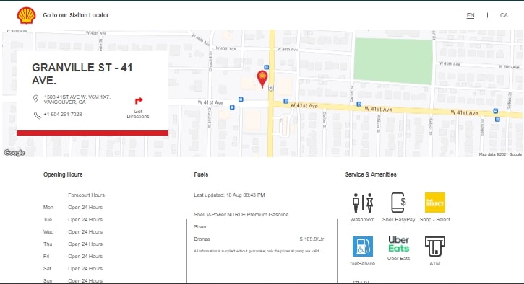The height and width of the screenshot is (284, 524).
Task: Select the CA country option
Action: point(504,15)
